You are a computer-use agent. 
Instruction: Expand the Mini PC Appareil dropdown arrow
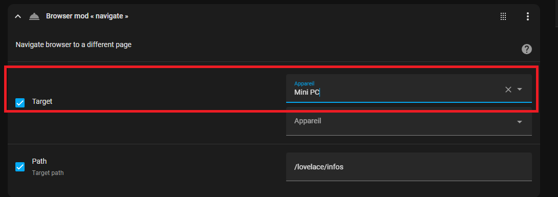(x=520, y=89)
